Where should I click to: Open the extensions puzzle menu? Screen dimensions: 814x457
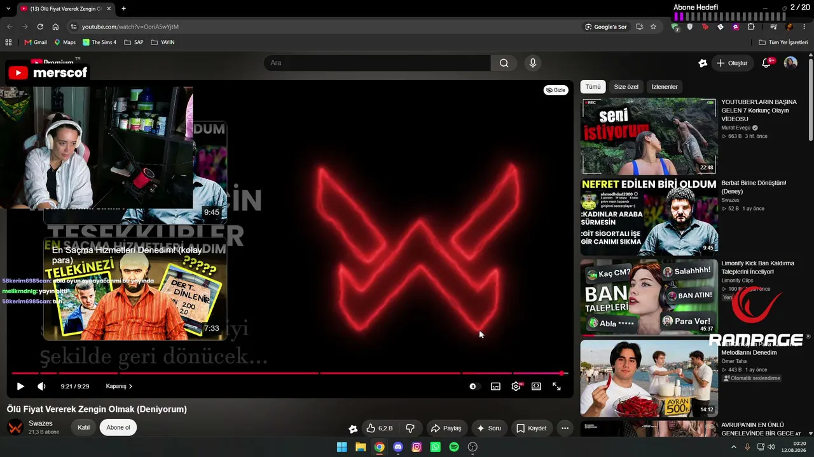(x=751, y=27)
